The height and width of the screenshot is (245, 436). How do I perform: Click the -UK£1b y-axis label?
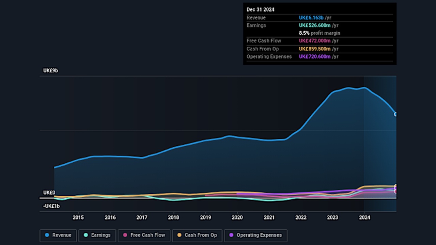(51, 206)
